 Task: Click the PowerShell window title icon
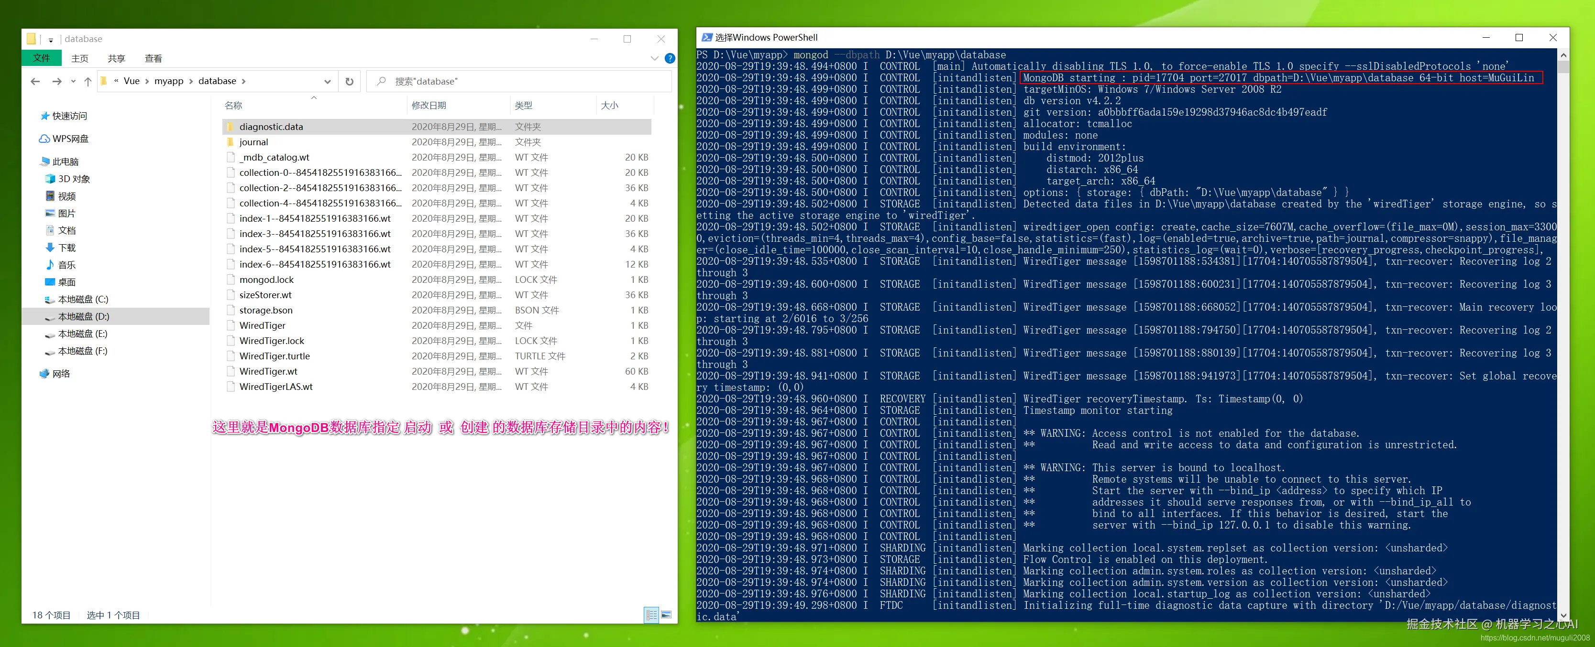coord(706,38)
